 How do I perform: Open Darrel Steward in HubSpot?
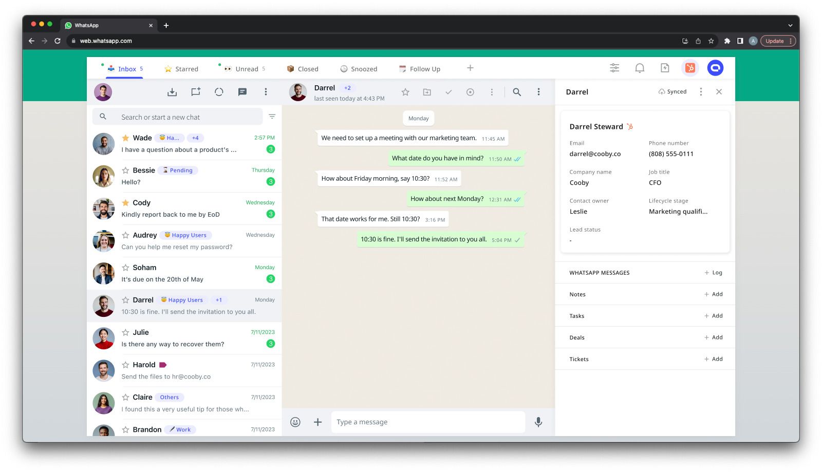(x=630, y=126)
